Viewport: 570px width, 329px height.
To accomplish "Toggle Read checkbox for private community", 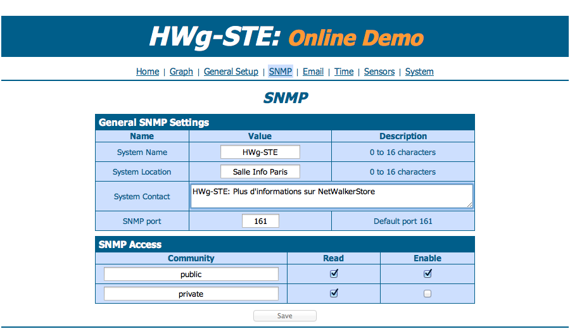I will click(x=334, y=293).
